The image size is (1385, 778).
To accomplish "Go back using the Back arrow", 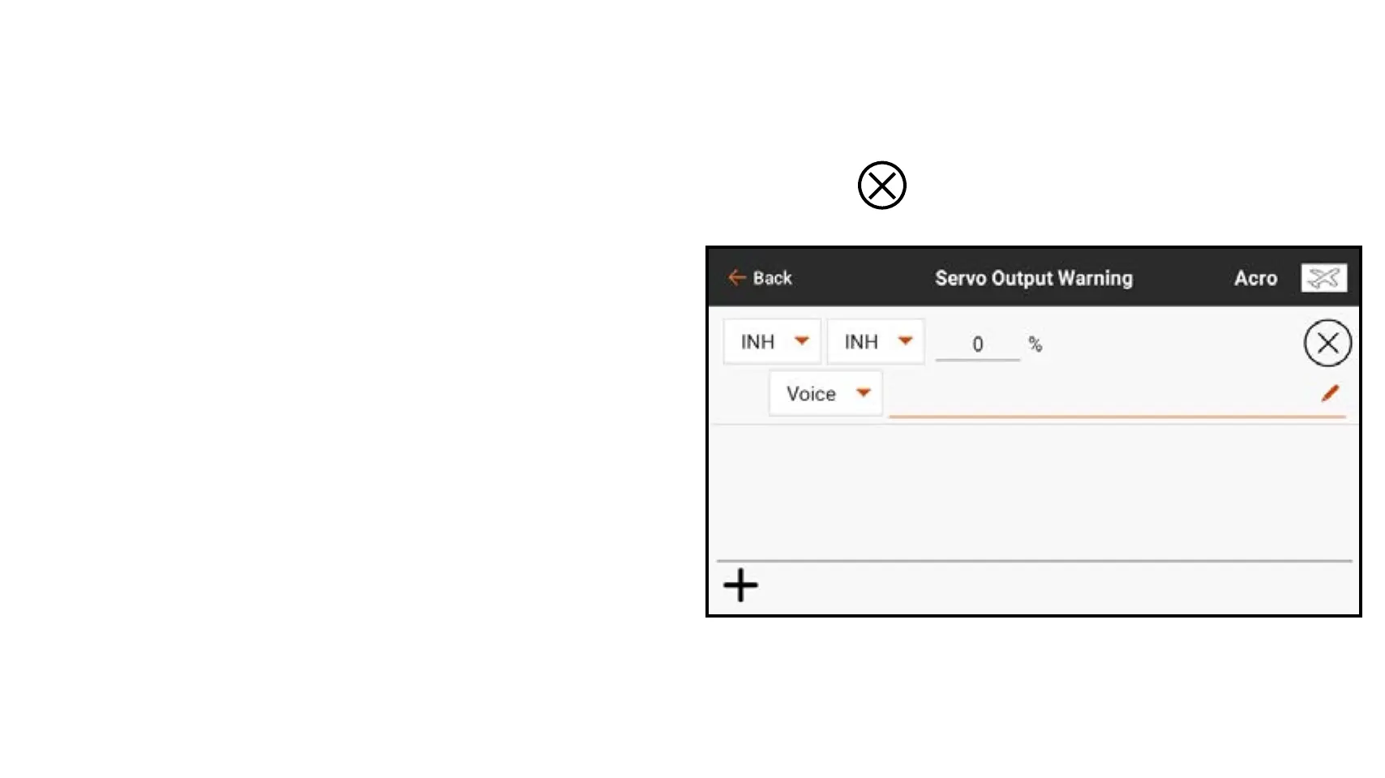I will click(759, 278).
